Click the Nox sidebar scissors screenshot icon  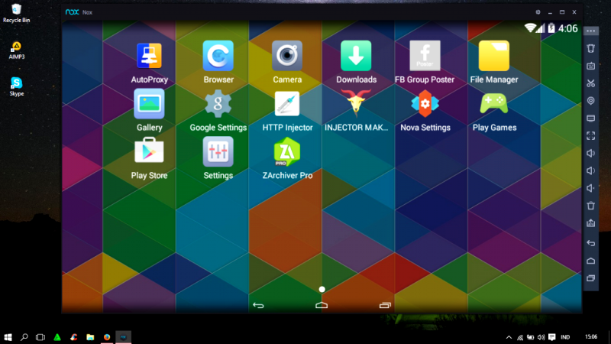click(590, 83)
